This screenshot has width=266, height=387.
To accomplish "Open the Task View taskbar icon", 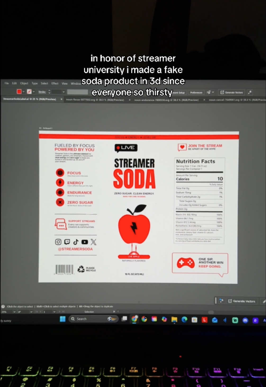I will pos(124,319).
